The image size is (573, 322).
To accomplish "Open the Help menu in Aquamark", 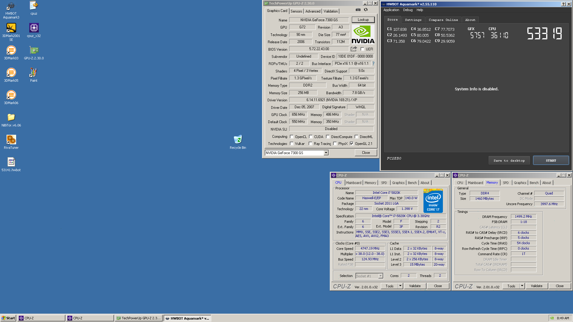I will click(420, 10).
